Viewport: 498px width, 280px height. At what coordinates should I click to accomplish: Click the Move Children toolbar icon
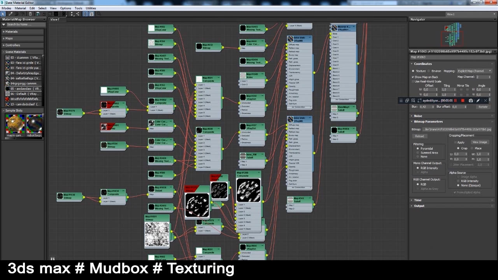coord(38,14)
